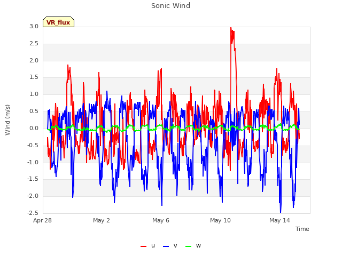Click the 2.0 y-axis tick label

pos(34,60)
